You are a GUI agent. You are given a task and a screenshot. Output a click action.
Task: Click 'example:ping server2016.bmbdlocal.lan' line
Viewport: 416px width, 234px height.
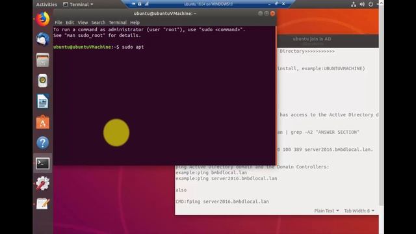click(226, 179)
